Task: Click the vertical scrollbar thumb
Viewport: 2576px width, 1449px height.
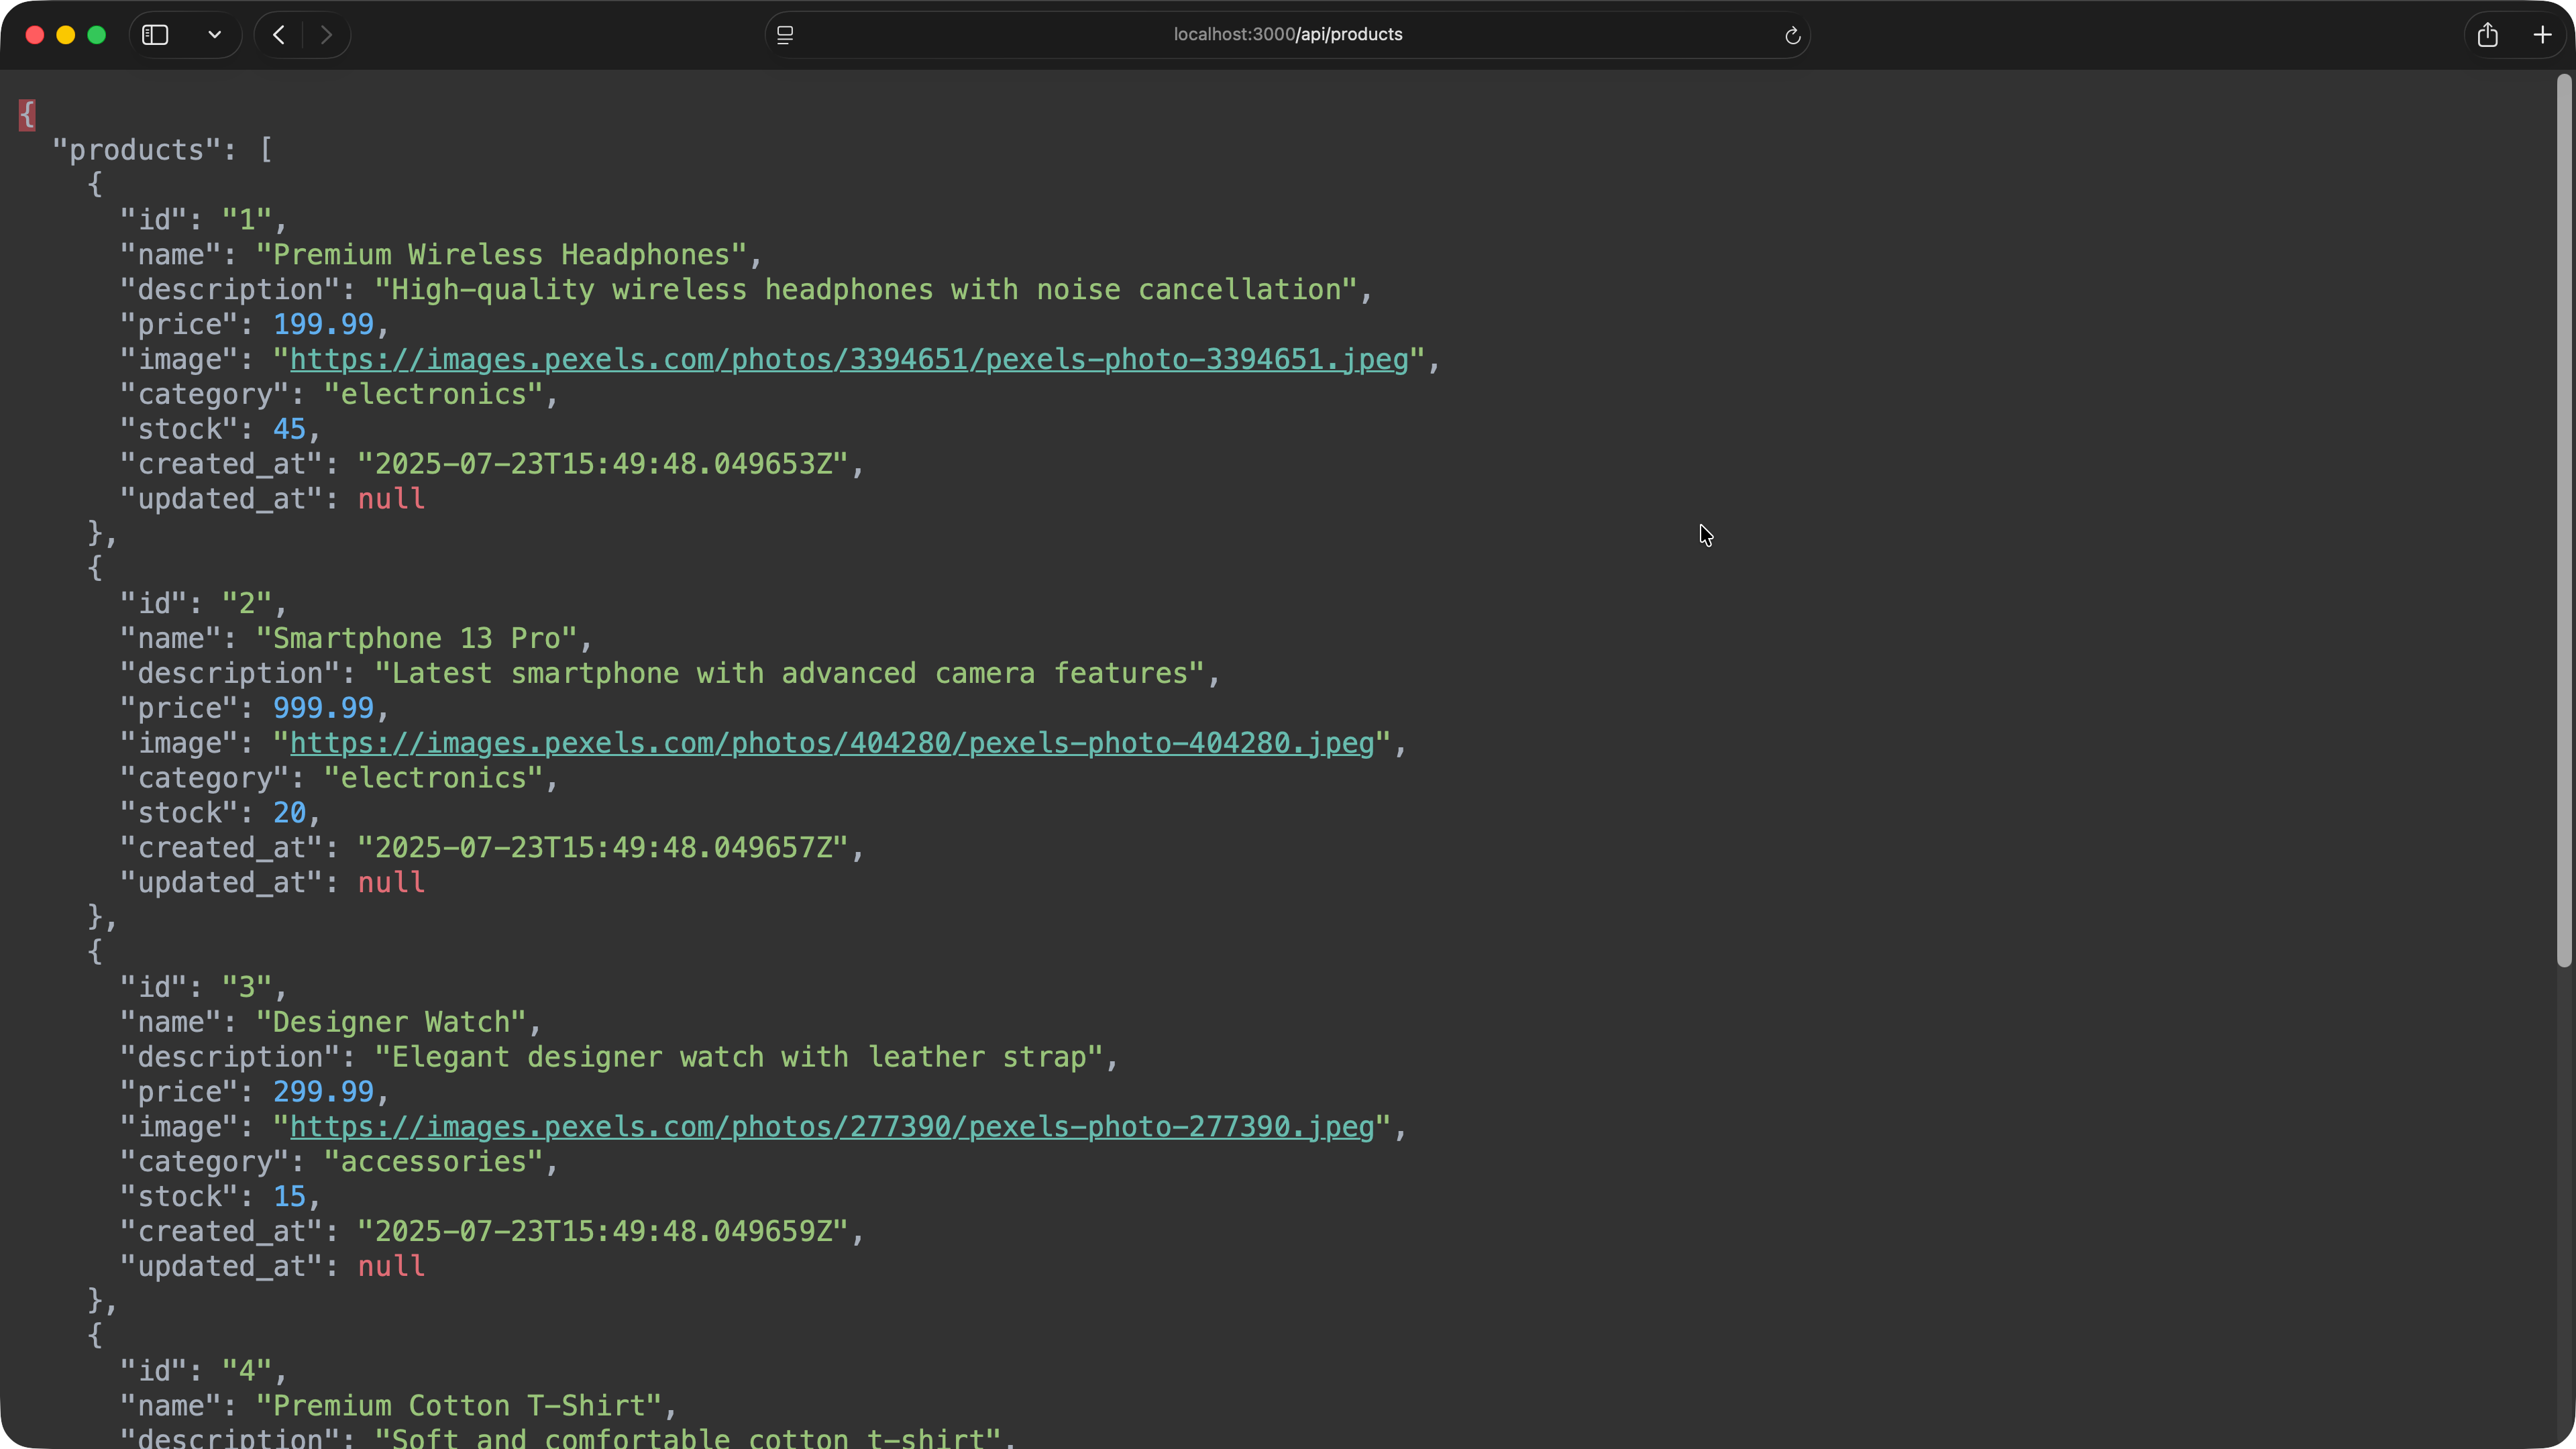Action: (x=2563, y=520)
